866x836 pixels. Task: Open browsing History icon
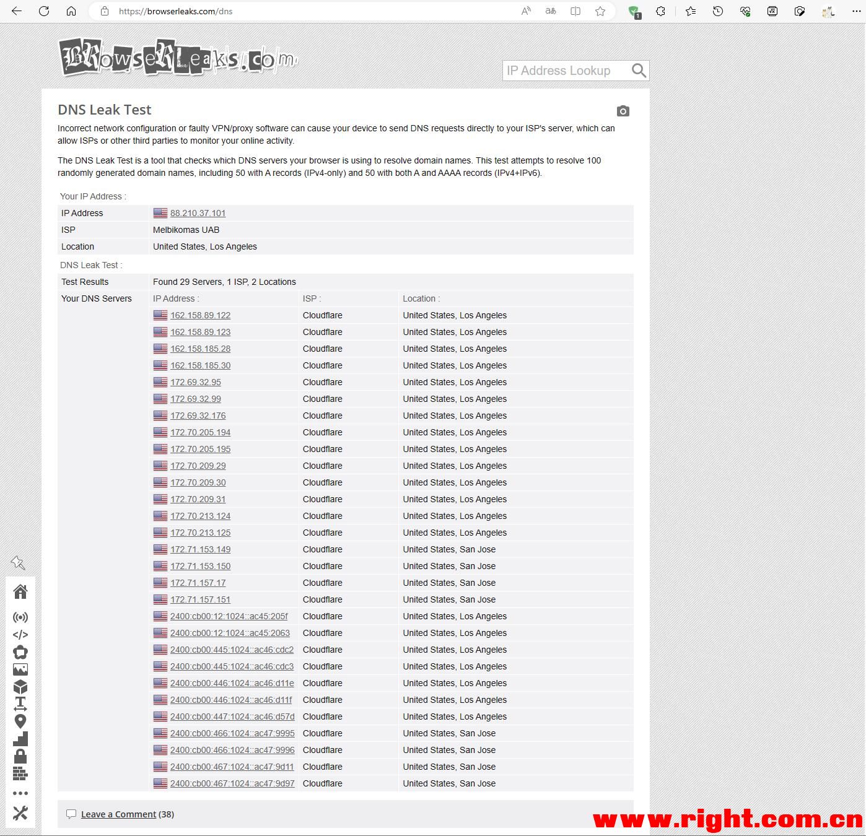(x=718, y=11)
